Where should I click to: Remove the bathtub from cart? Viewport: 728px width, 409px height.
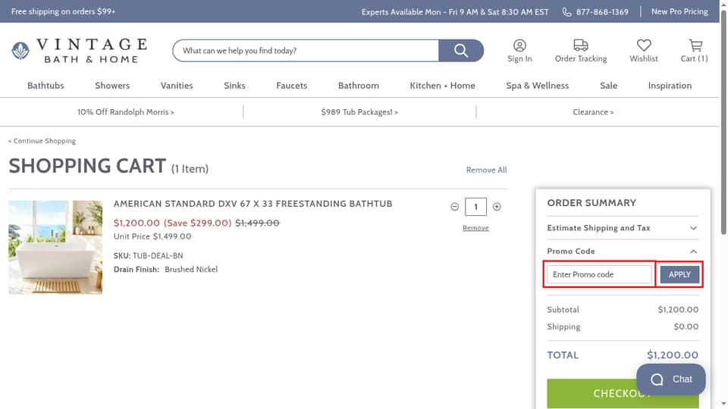click(475, 228)
